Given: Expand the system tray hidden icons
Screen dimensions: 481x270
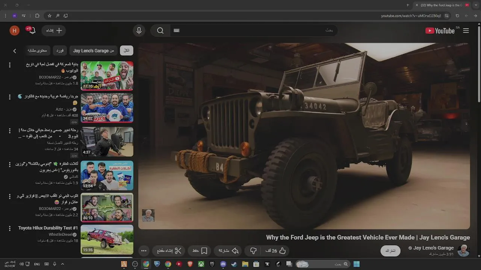Looking at the screenshot, I should 62,264.
